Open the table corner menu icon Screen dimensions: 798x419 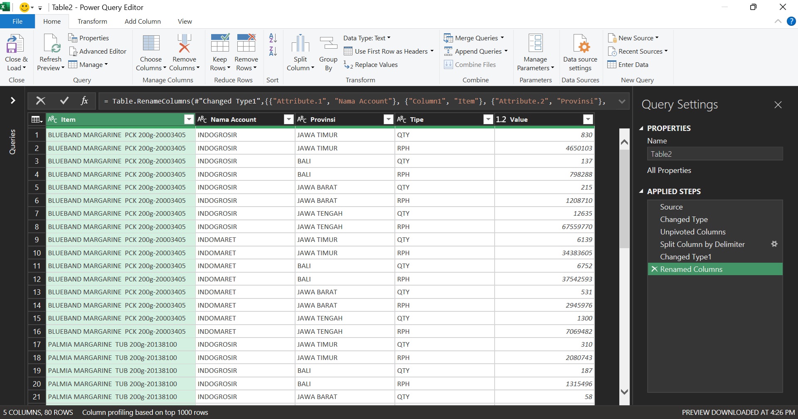37,120
